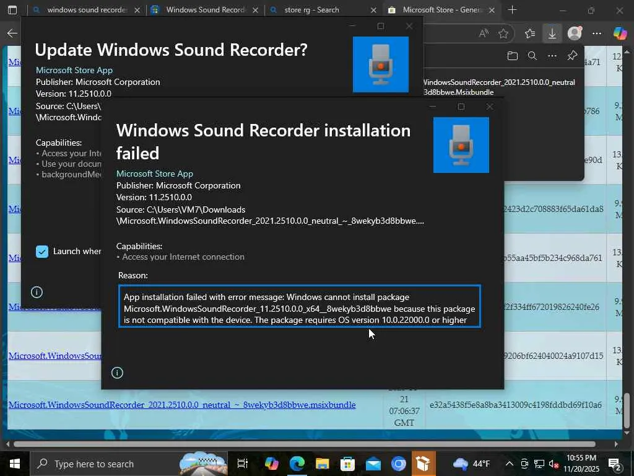634x476 pixels.
Task: Launch Copilot from the taskbar
Action: pos(271,464)
